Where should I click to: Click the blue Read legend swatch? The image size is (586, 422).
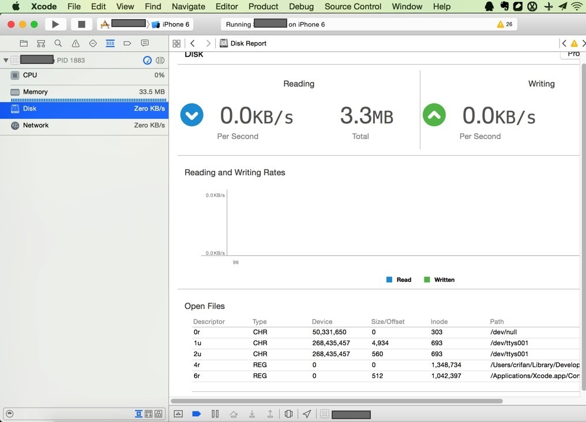pos(389,280)
